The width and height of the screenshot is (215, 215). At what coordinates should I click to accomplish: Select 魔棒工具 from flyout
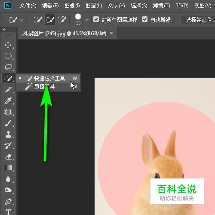tap(49, 86)
